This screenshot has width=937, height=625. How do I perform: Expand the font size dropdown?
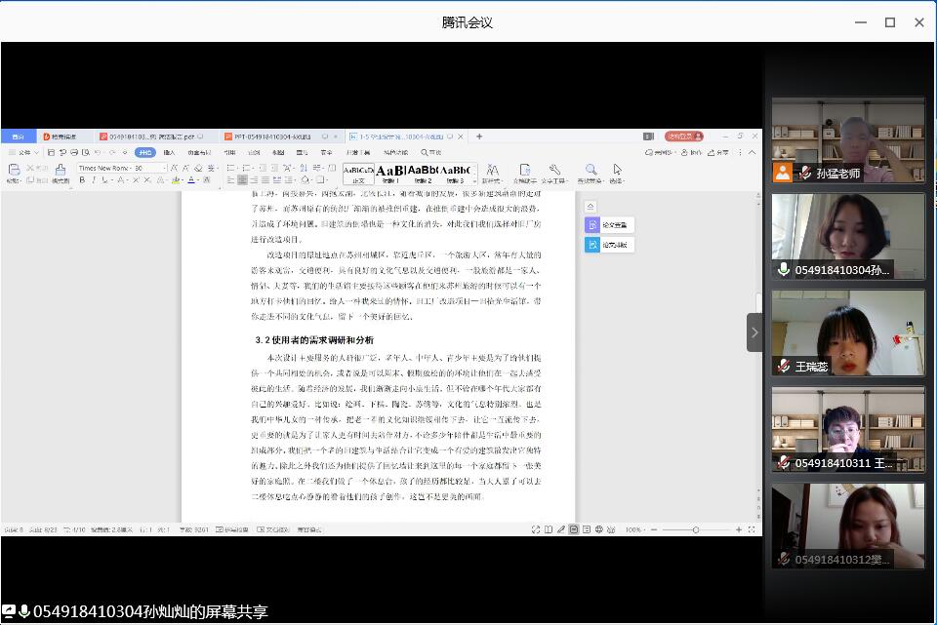coord(164,168)
